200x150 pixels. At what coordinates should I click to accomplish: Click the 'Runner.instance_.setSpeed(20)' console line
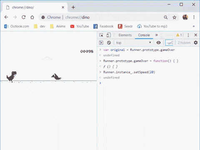click(129, 72)
